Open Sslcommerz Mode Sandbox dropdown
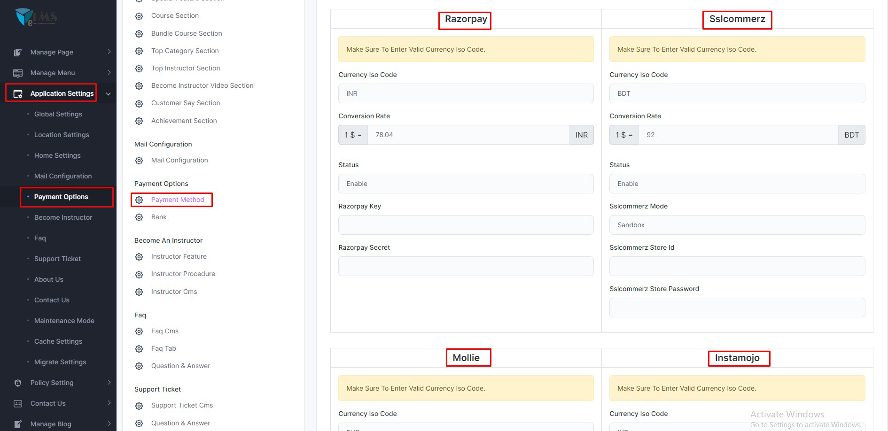Screen dimensions: 888x431 click(736, 225)
